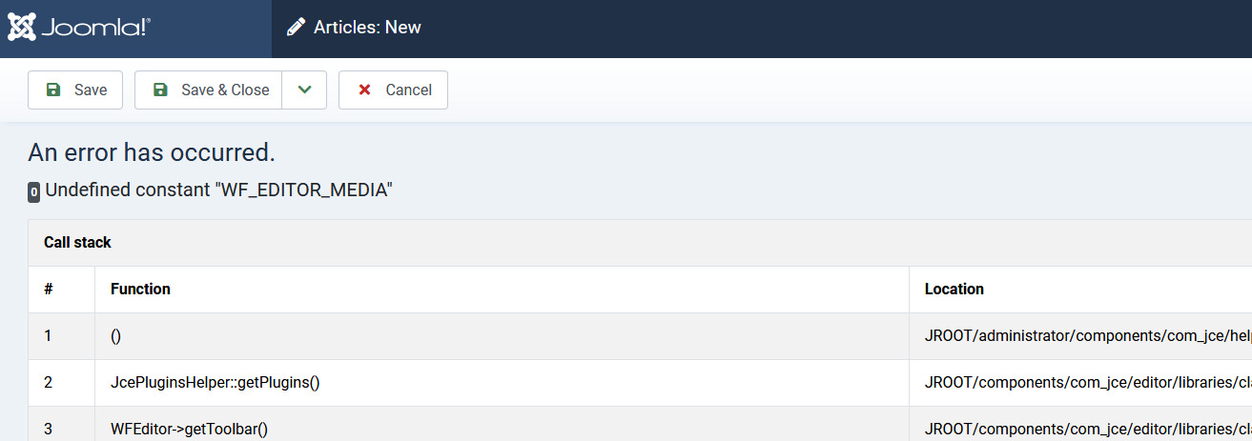Cancel editing with the Cancel button
The width and height of the screenshot is (1252, 441).
393,90
